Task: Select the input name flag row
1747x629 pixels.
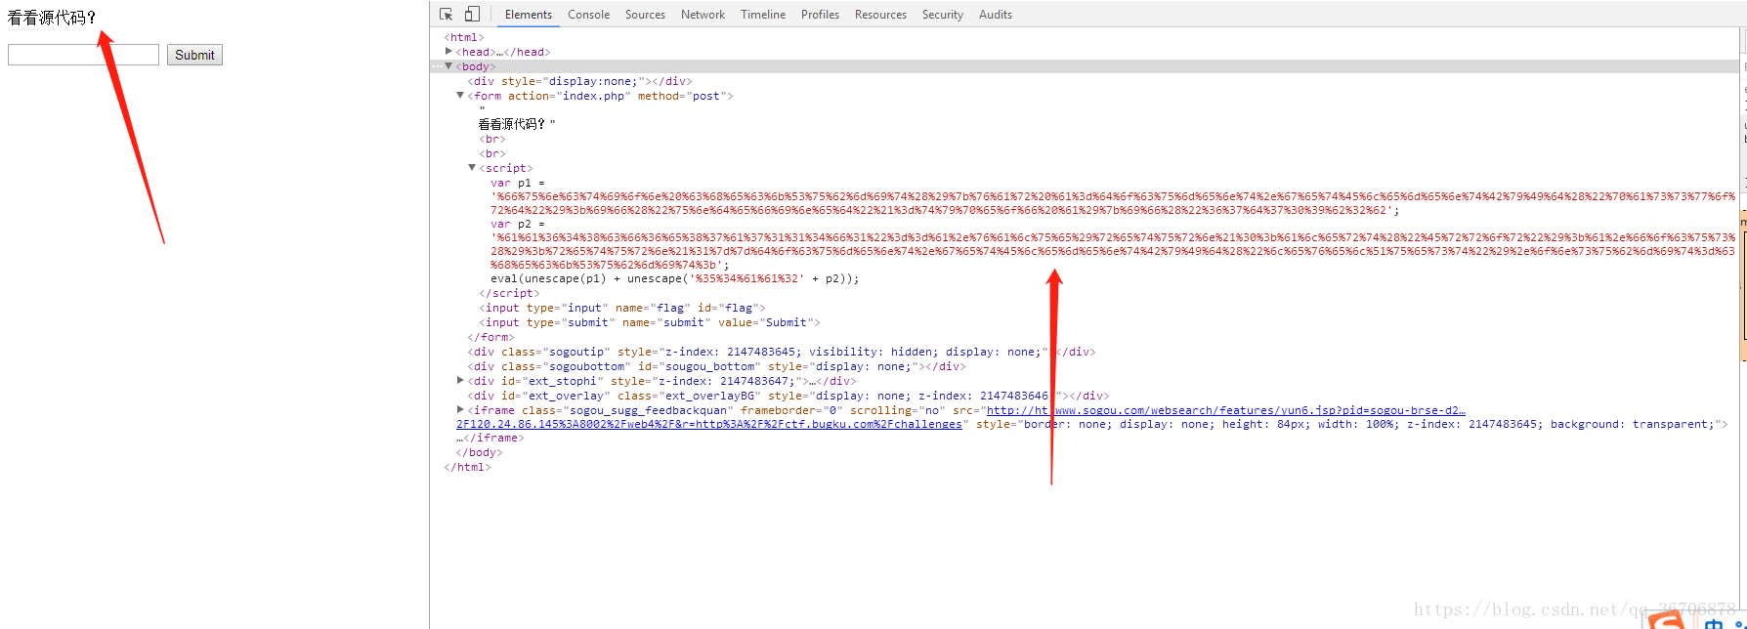Action: [x=622, y=308]
